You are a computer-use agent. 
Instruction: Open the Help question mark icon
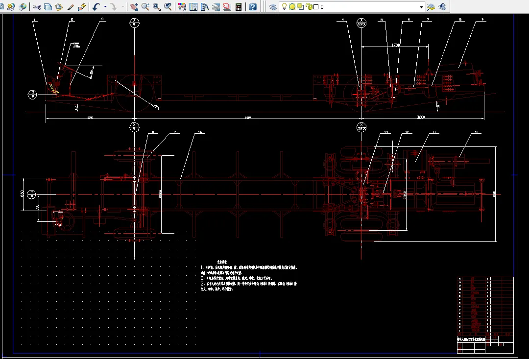pos(252,7)
